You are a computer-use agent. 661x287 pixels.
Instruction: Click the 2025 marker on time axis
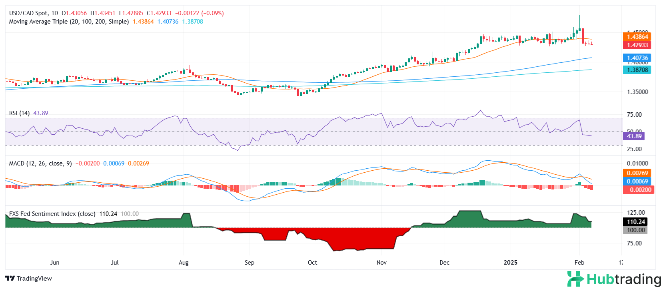(x=510, y=263)
